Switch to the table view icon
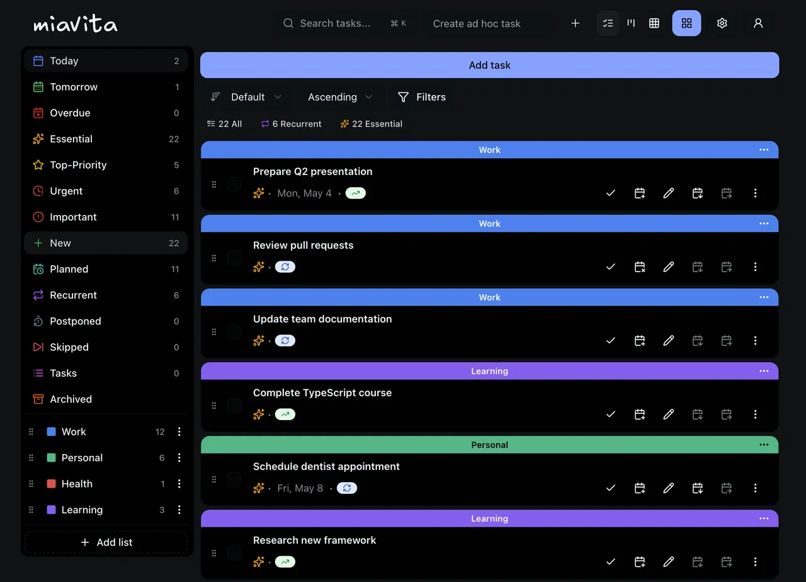 [654, 23]
